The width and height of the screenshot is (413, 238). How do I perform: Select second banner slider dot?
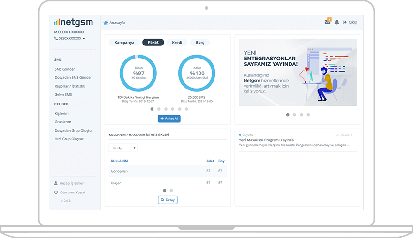click(294, 115)
